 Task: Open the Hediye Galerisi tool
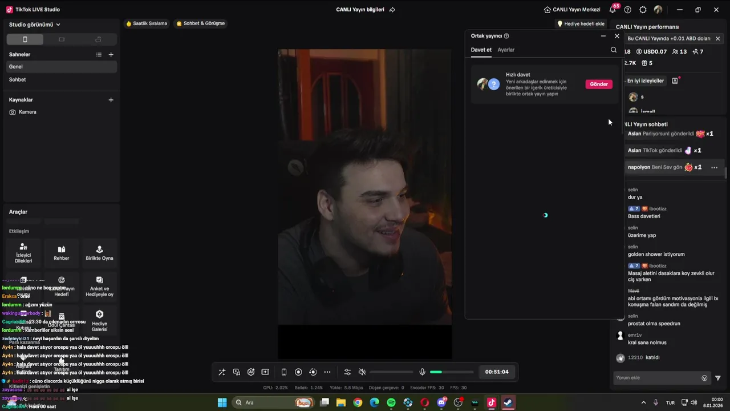(99, 321)
